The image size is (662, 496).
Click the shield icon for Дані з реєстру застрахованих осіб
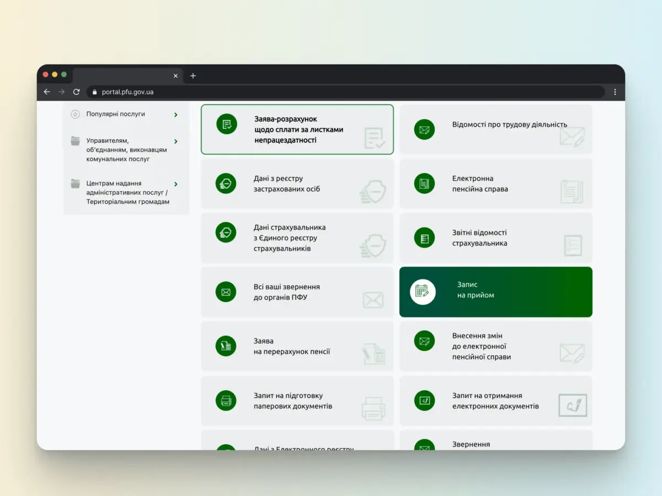coord(226,184)
